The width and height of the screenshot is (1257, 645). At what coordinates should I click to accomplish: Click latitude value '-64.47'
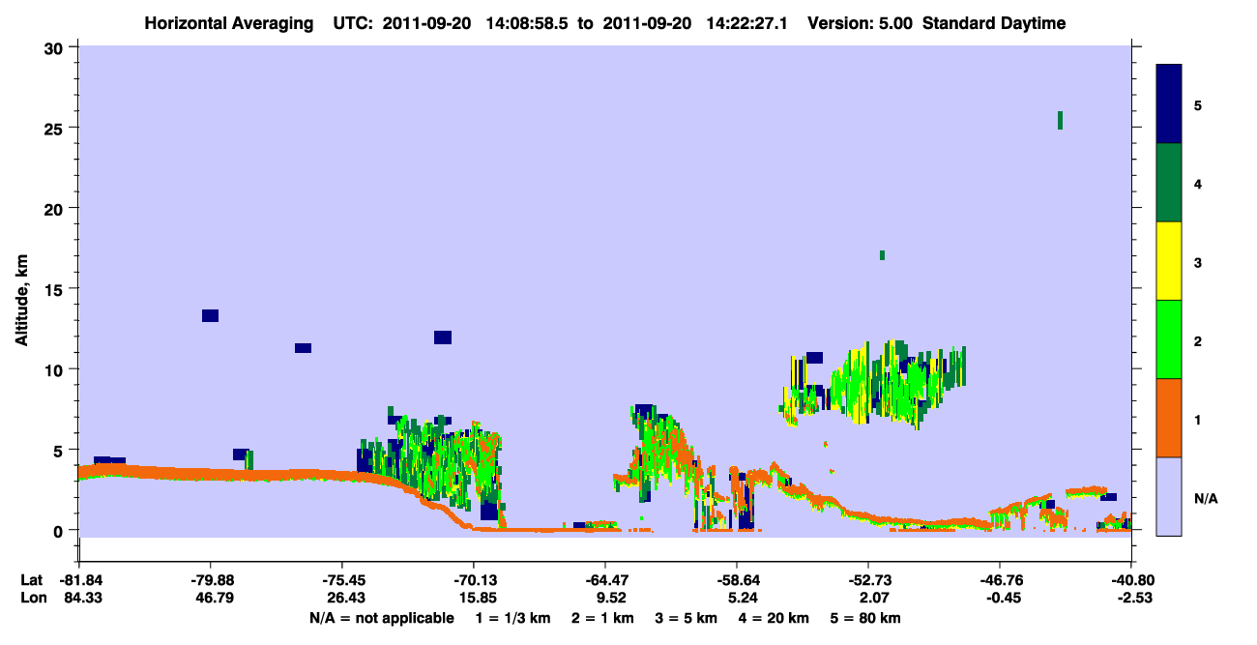click(x=605, y=580)
